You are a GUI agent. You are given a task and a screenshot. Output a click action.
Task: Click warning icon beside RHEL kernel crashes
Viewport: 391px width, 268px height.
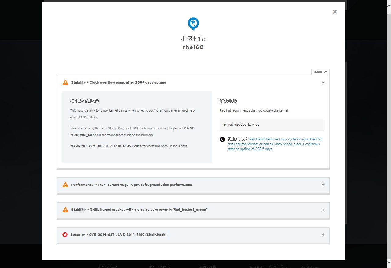click(x=65, y=210)
